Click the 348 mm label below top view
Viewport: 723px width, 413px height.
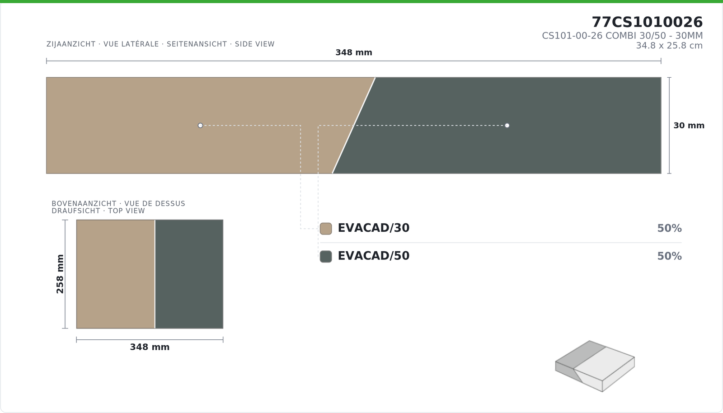coord(150,347)
